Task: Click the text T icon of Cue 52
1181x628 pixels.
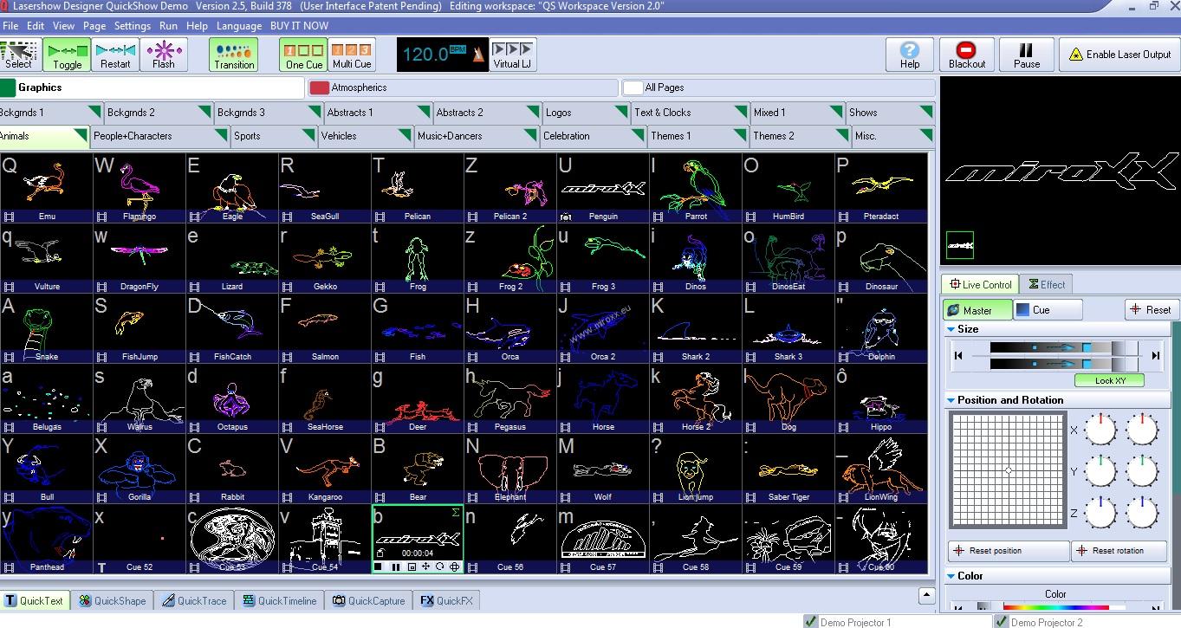Action: [101, 567]
